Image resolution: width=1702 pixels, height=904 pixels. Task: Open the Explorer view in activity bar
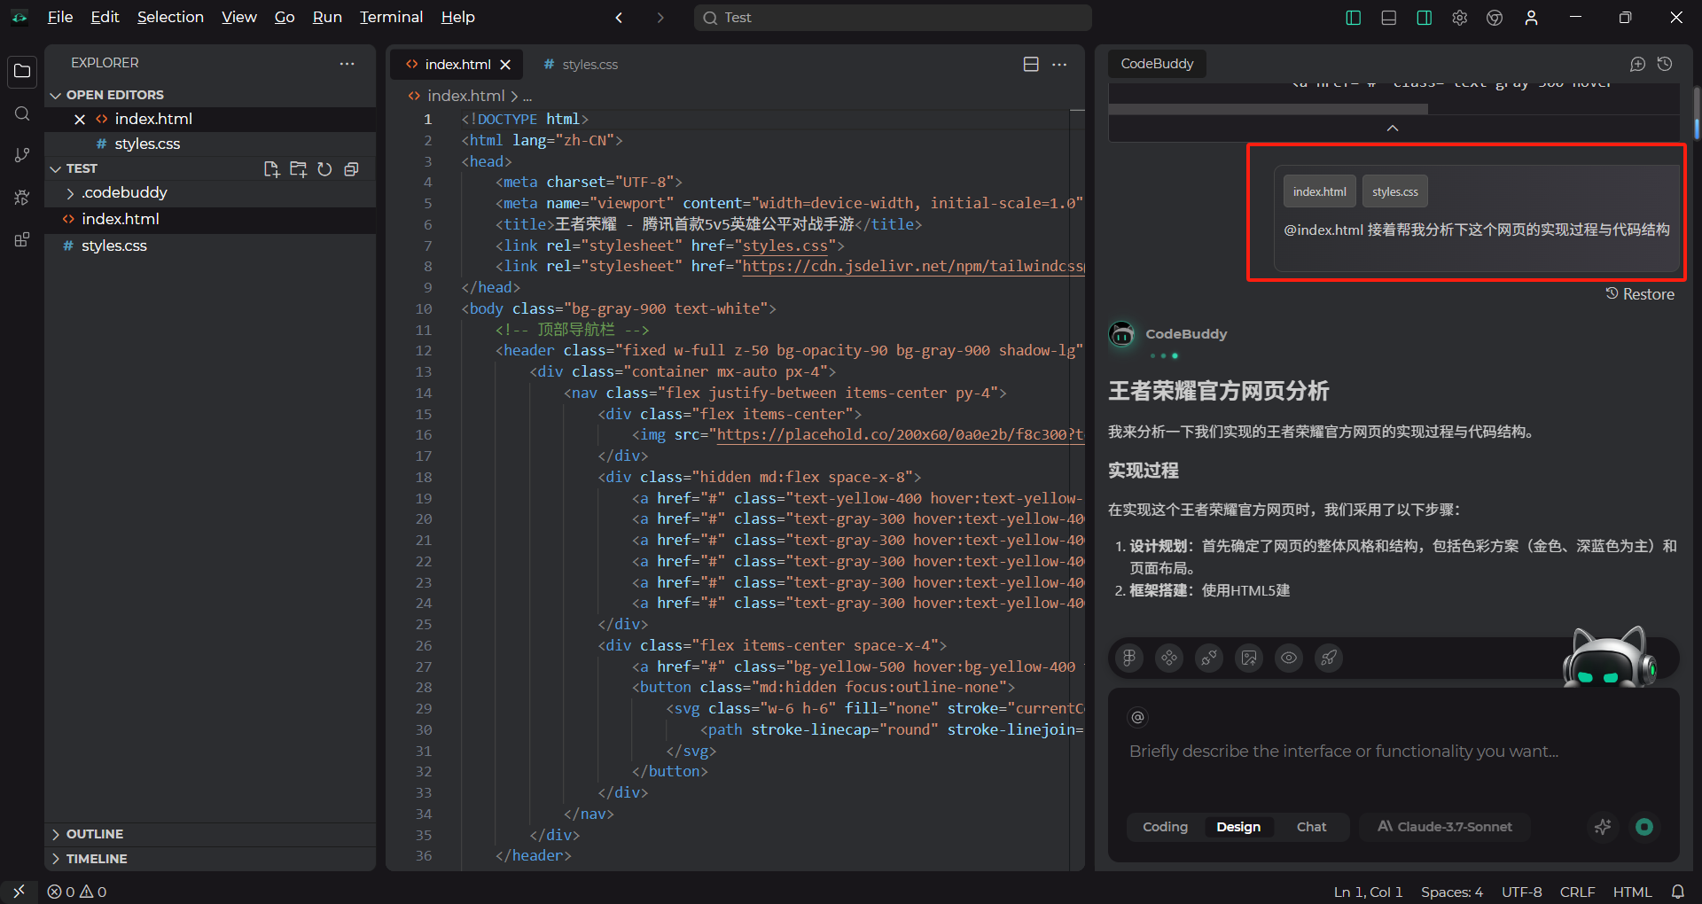pyautogui.click(x=22, y=71)
